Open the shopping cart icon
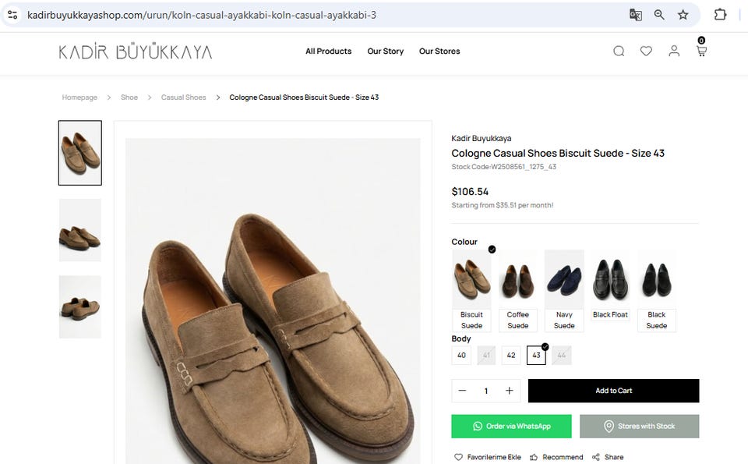748x464 pixels. (x=701, y=51)
